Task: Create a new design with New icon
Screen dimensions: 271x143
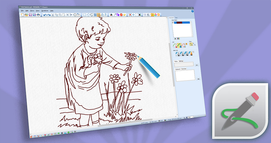Action: point(22,15)
